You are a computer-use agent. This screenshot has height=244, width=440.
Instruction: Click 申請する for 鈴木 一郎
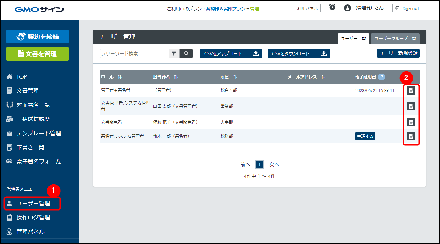click(x=365, y=136)
